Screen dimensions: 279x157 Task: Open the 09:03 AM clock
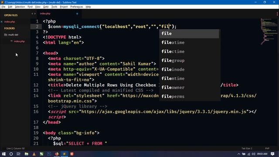coord(262,154)
